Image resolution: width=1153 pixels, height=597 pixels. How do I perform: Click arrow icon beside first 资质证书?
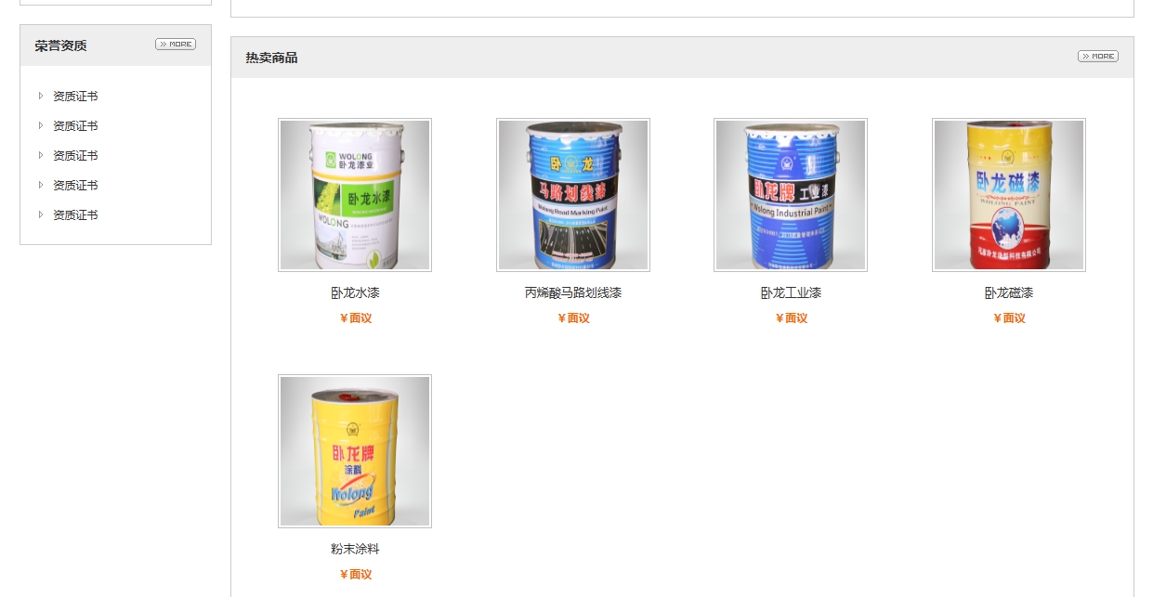tap(41, 96)
